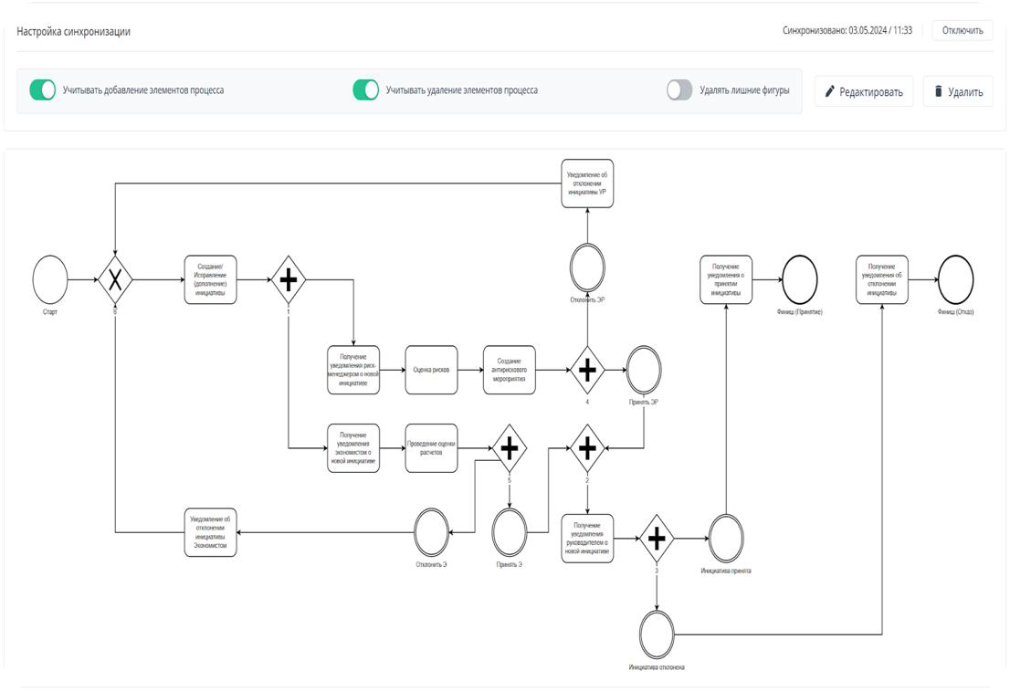Enable the 'Удалять лишние фигуры' switch
This screenshot has height=692, width=1010.
(679, 90)
